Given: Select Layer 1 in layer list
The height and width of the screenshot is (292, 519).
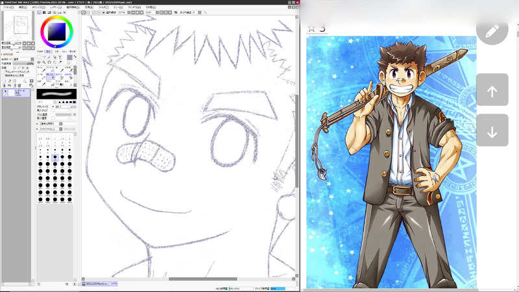Looking at the screenshot, I should point(16,93).
